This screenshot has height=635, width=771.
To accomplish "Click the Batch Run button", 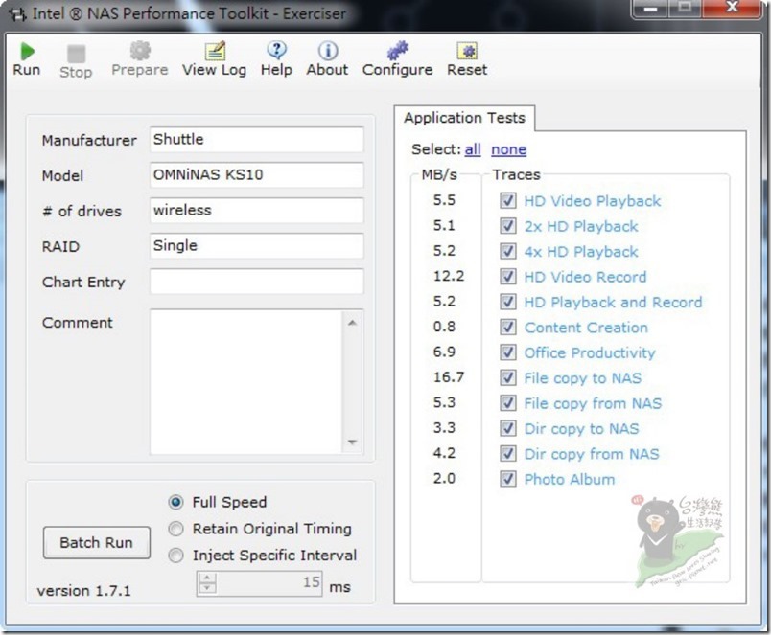I will tap(97, 543).
